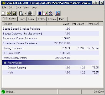Maximize the HeroStats window
This screenshot has width=105, height=95.
tap(97, 3)
